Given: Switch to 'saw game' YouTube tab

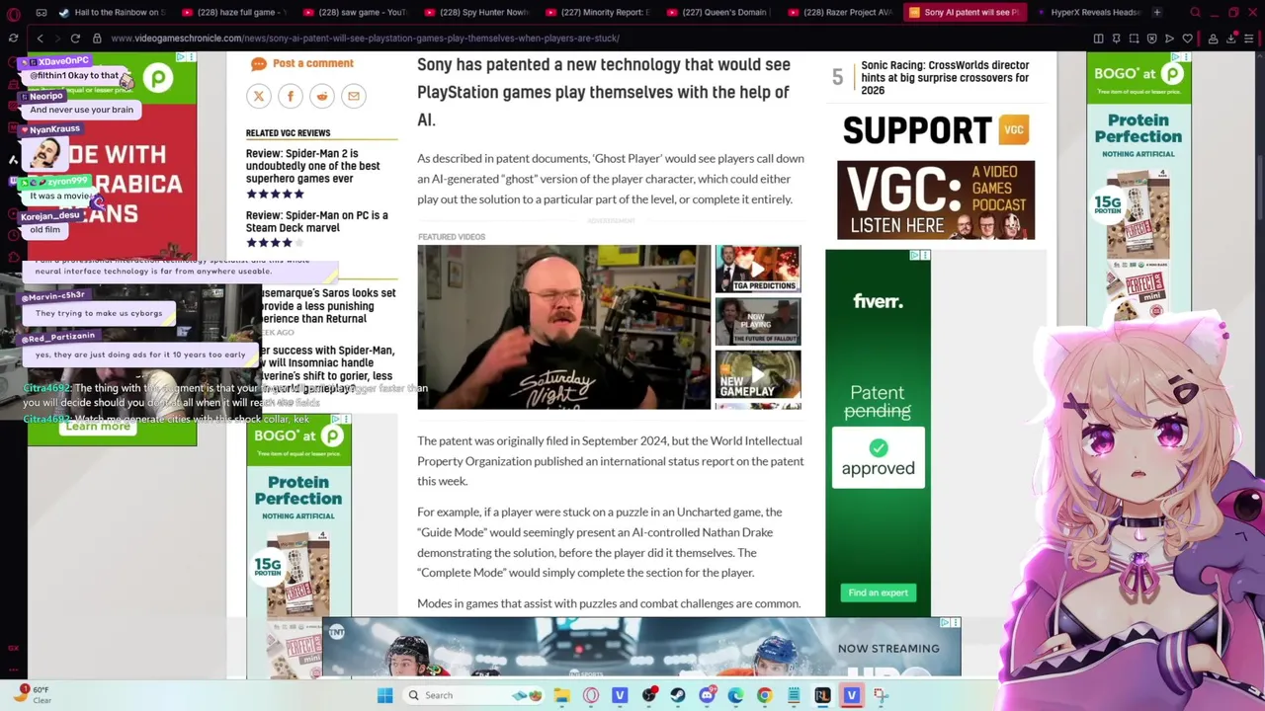Looking at the screenshot, I should click(355, 13).
